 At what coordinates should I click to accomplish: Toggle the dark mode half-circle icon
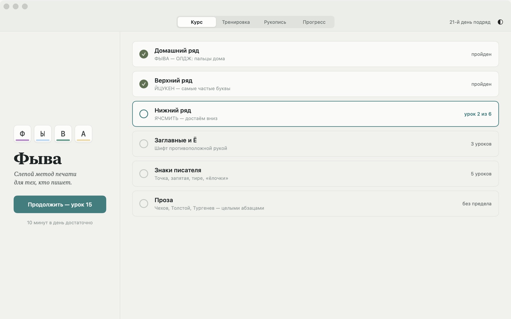tap(500, 22)
